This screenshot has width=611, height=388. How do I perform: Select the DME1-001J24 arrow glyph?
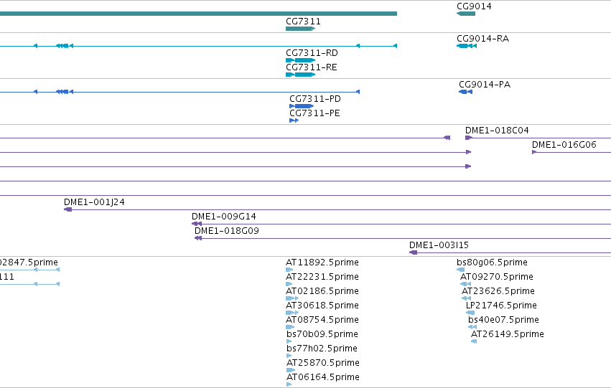point(67,209)
